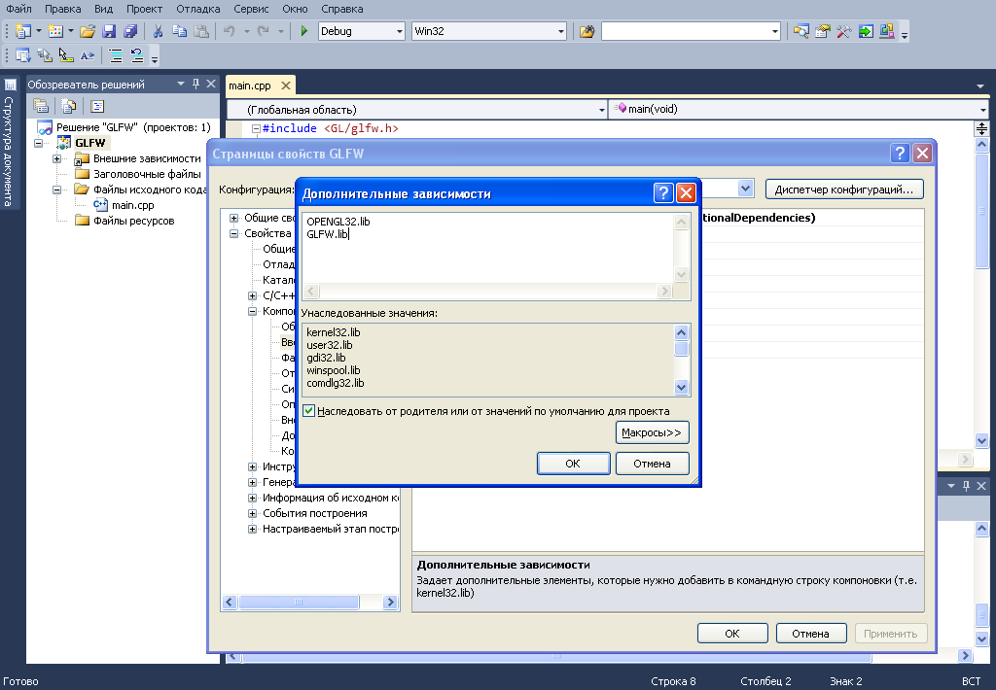The width and height of the screenshot is (996, 690).
Task: Open the File menu
Action: tap(18, 9)
